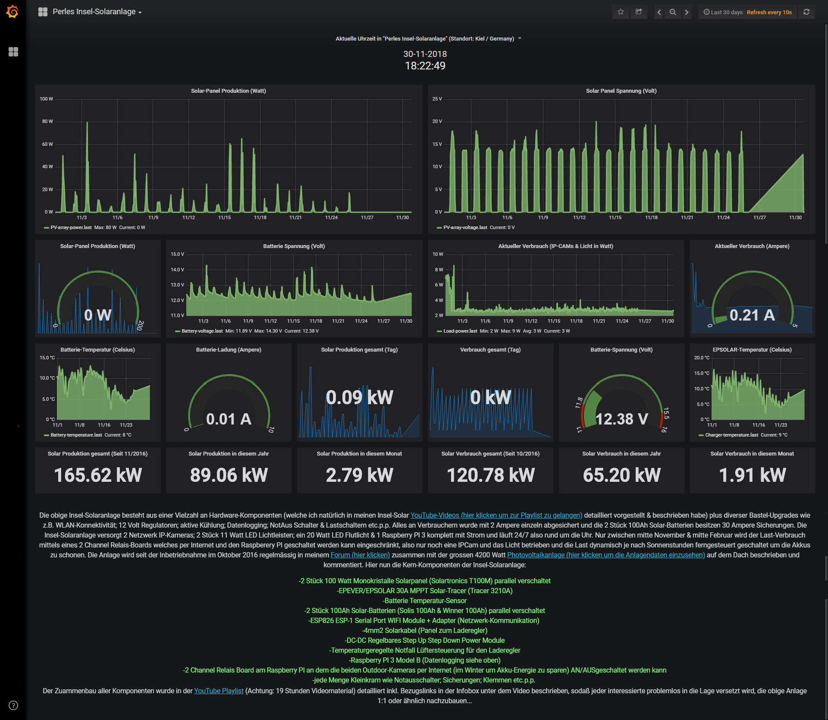Toggle PV-array-power.last legend series
The image size is (828, 720).
pos(71,227)
